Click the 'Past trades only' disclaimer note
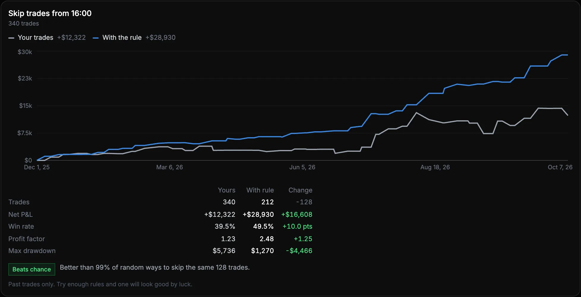Viewport: 581px width, 297px height. click(x=100, y=284)
